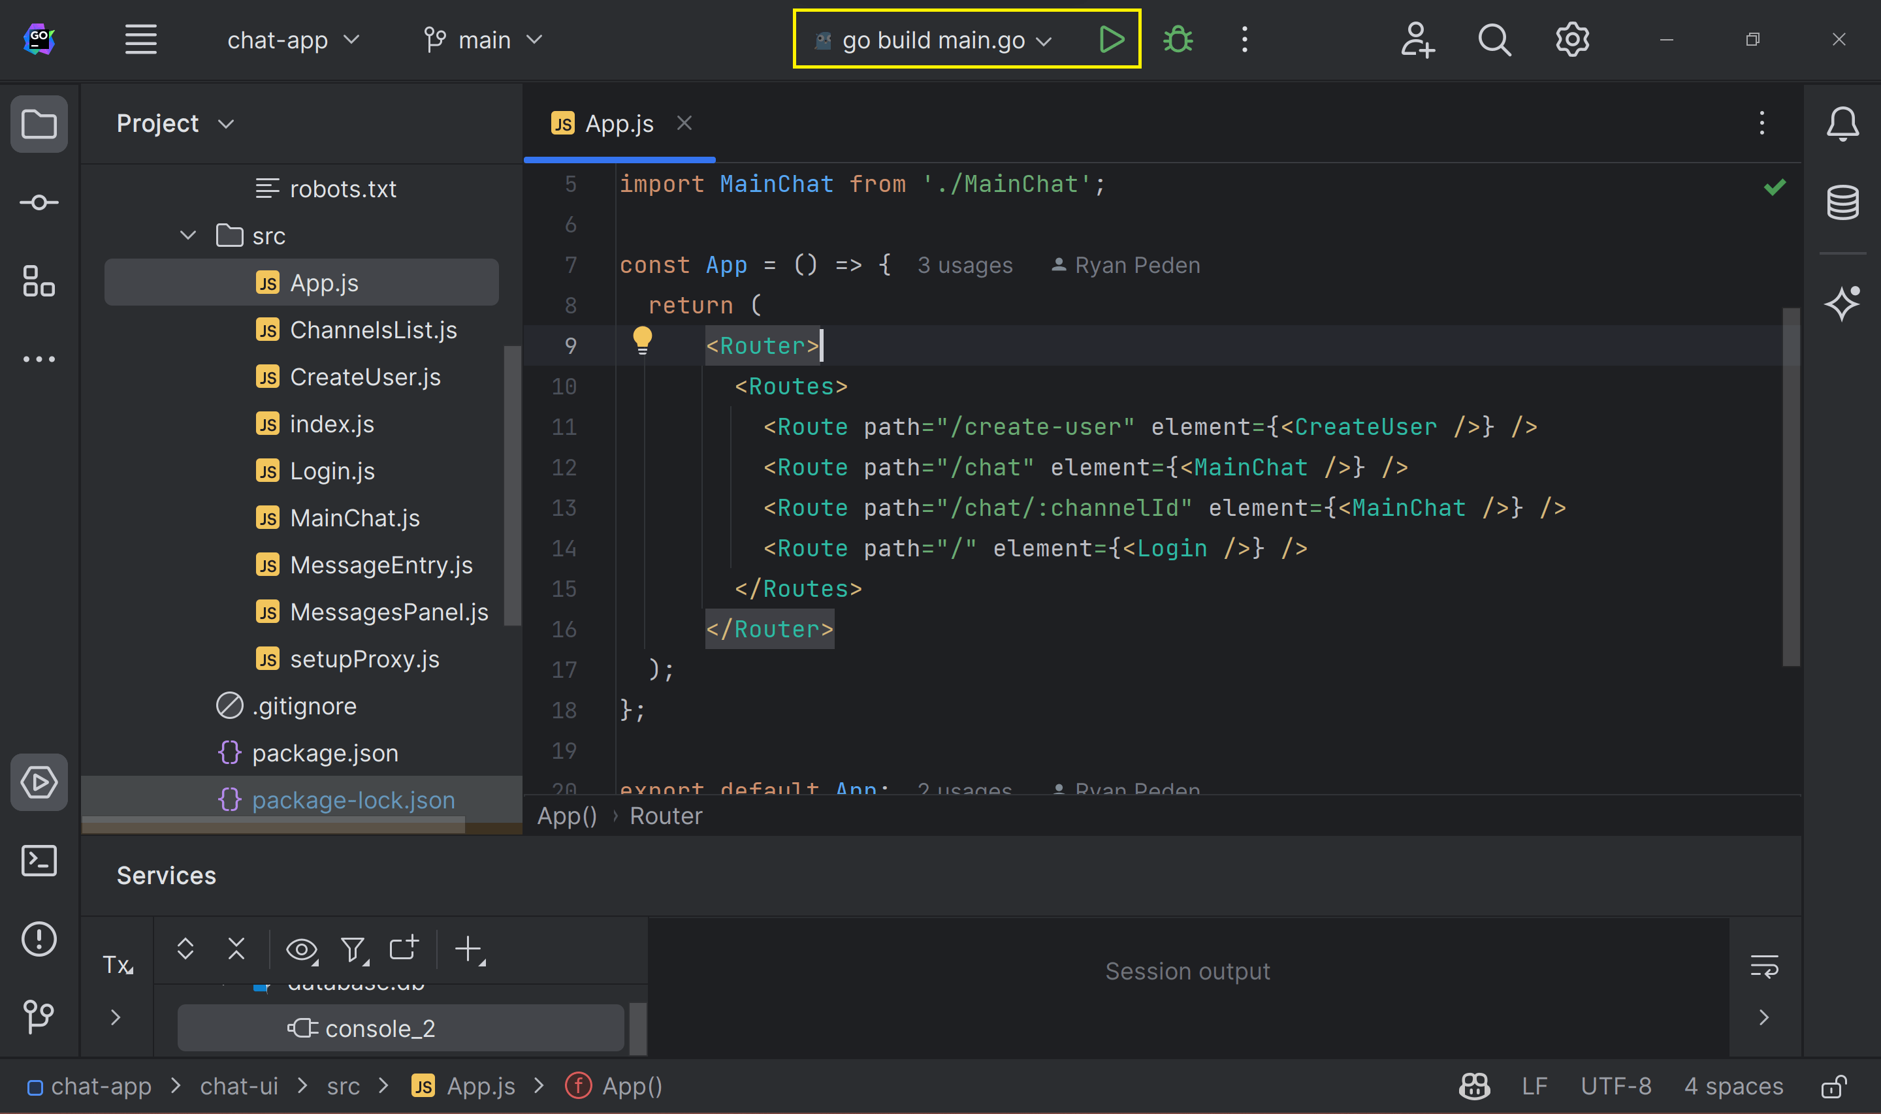Open the AI Assistant sparkle icon
The height and width of the screenshot is (1114, 1881).
click(1842, 303)
